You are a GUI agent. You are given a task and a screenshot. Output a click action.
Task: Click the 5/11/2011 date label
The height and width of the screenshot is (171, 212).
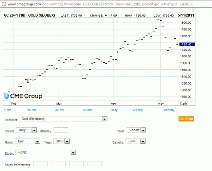coord(186,15)
